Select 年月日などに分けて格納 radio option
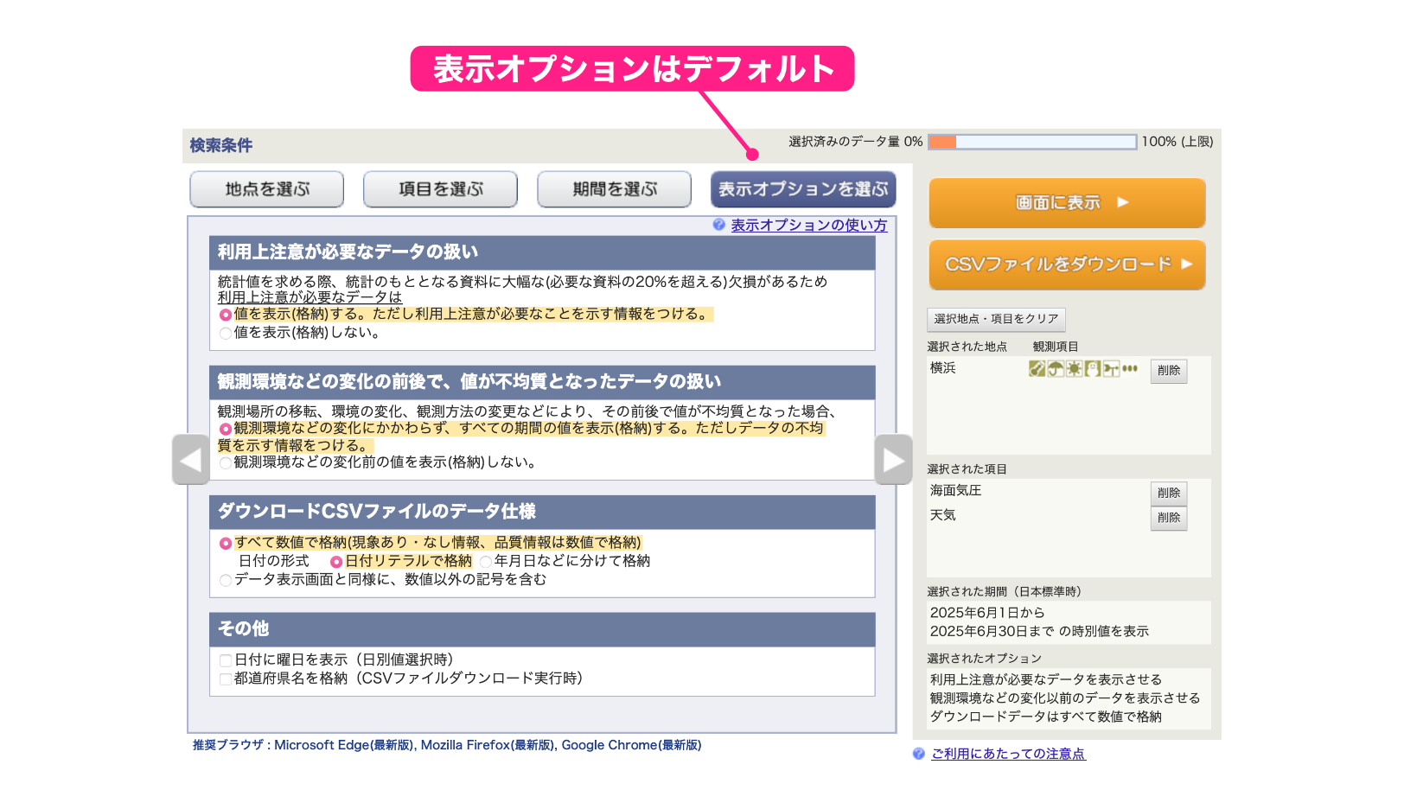 (x=486, y=562)
